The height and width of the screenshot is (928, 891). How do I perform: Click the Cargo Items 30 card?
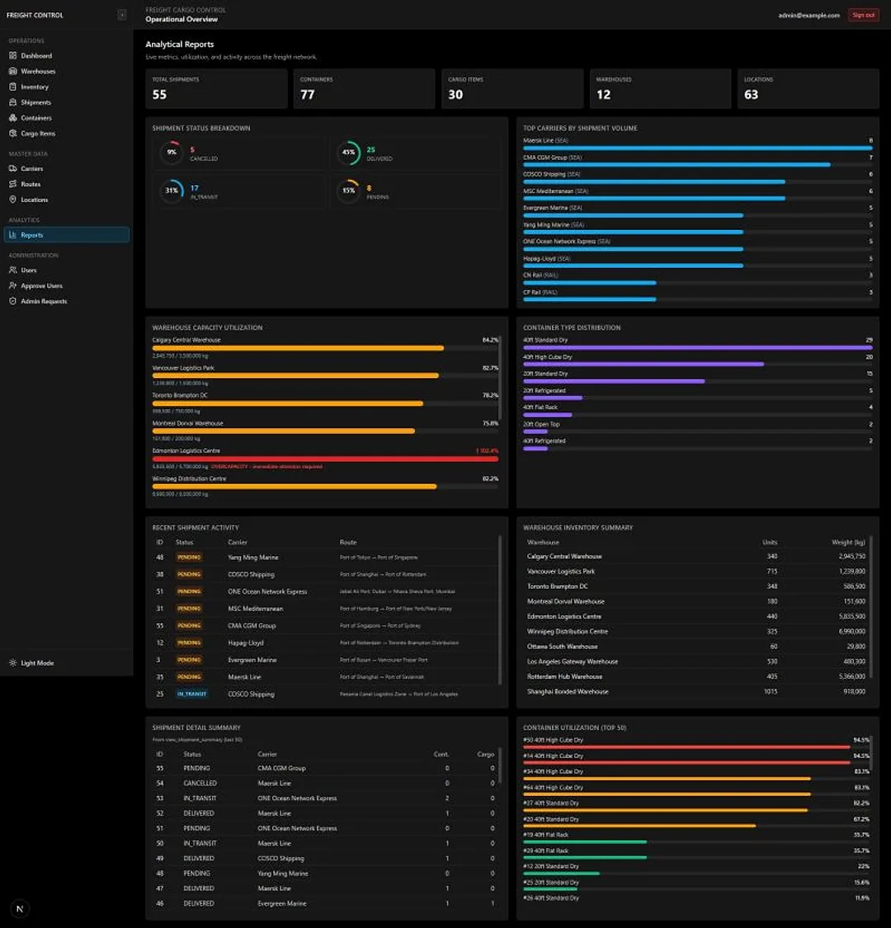[x=512, y=89]
